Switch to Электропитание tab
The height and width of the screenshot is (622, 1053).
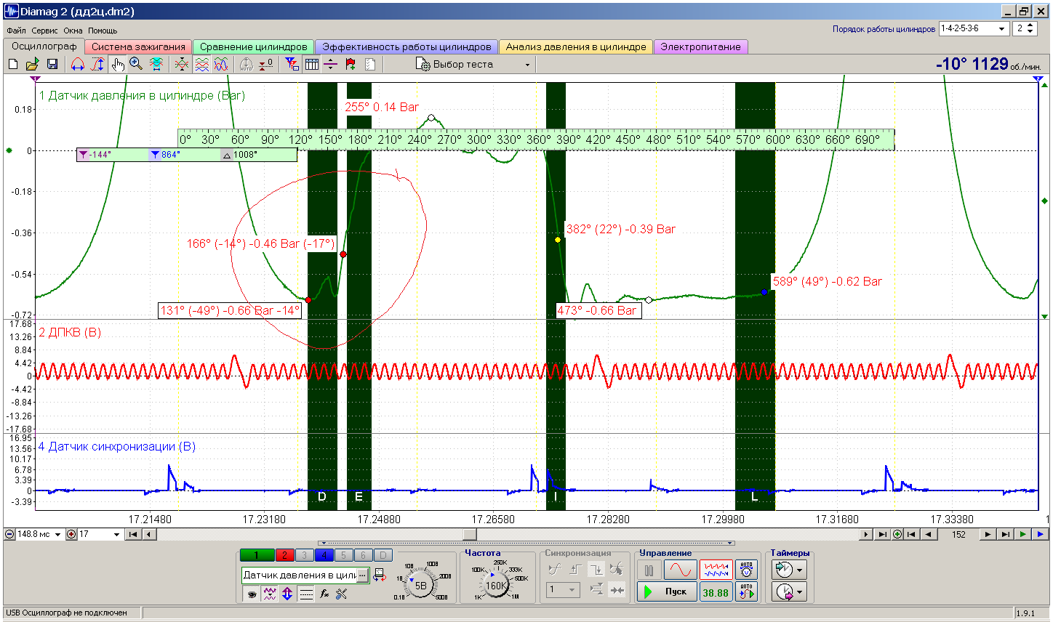700,47
